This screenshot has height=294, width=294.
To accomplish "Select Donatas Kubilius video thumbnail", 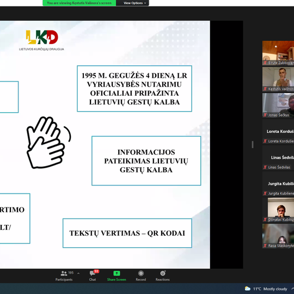I will [278, 210].
